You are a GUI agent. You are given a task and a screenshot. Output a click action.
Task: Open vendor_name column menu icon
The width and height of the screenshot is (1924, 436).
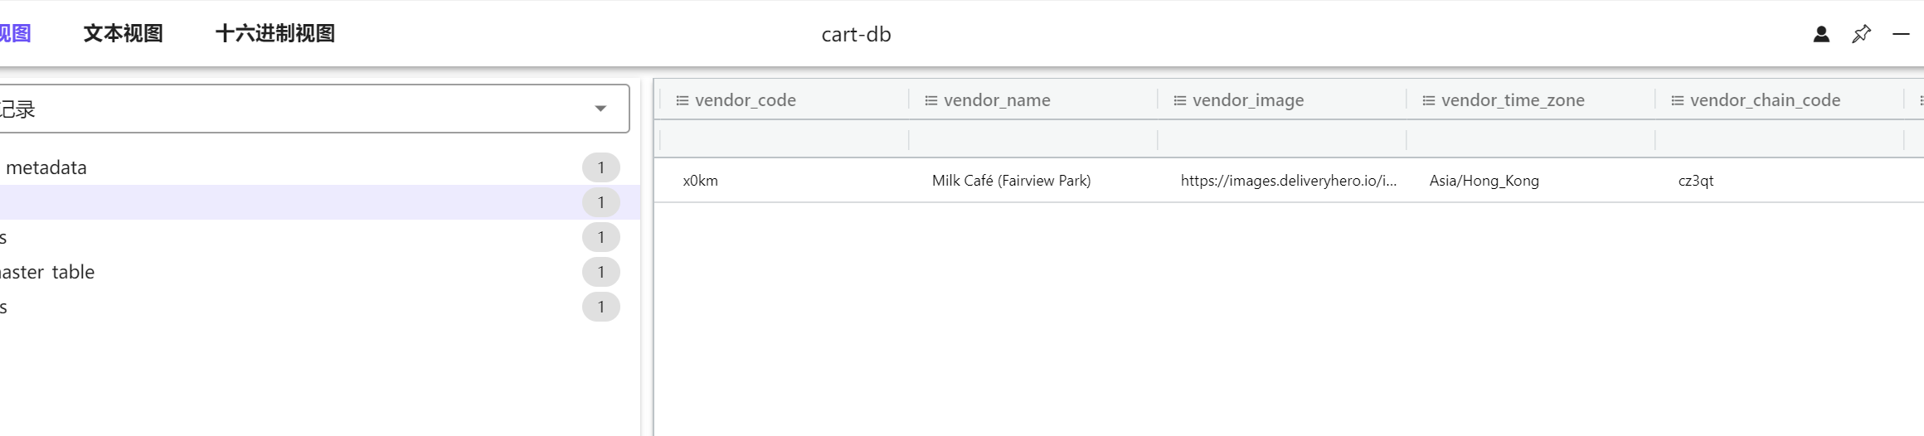930,100
